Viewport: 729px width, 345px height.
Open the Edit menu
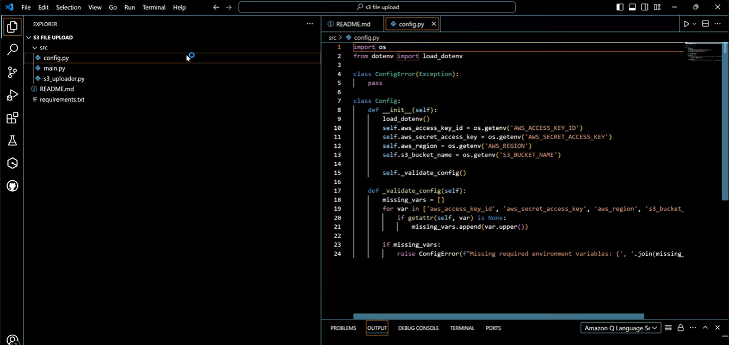coord(43,7)
